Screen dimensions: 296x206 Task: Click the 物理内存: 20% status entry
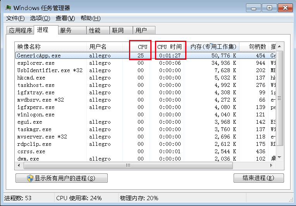pos(139,198)
